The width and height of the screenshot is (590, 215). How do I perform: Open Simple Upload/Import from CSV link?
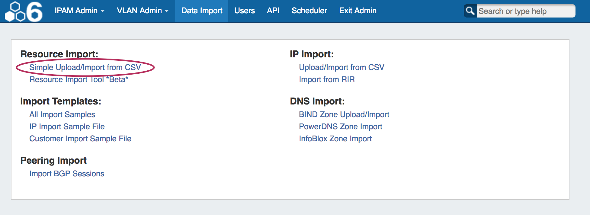[x=85, y=67]
